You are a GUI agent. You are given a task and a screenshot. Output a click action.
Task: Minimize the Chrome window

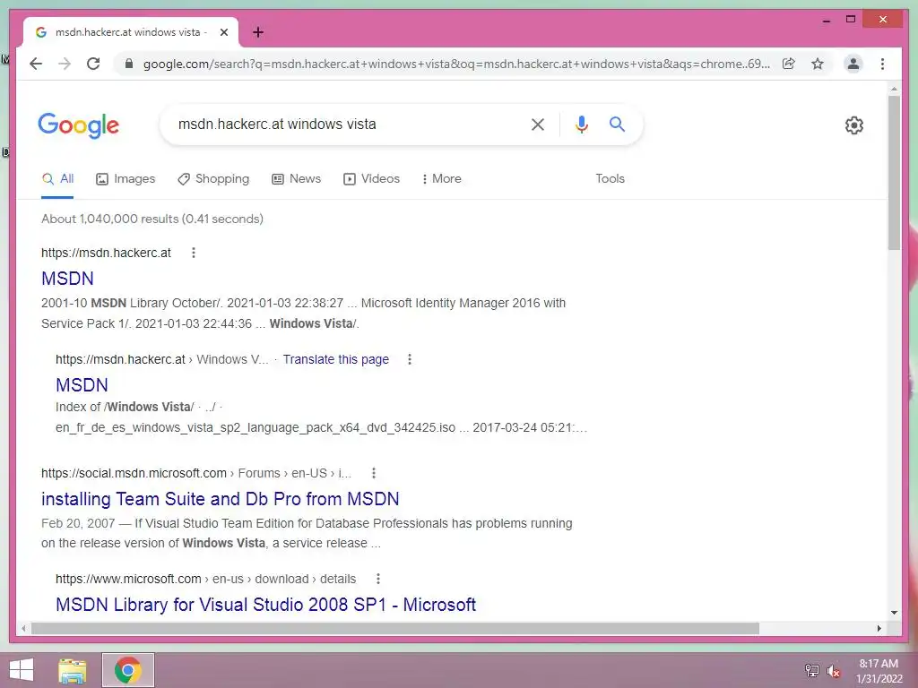[826, 21]
